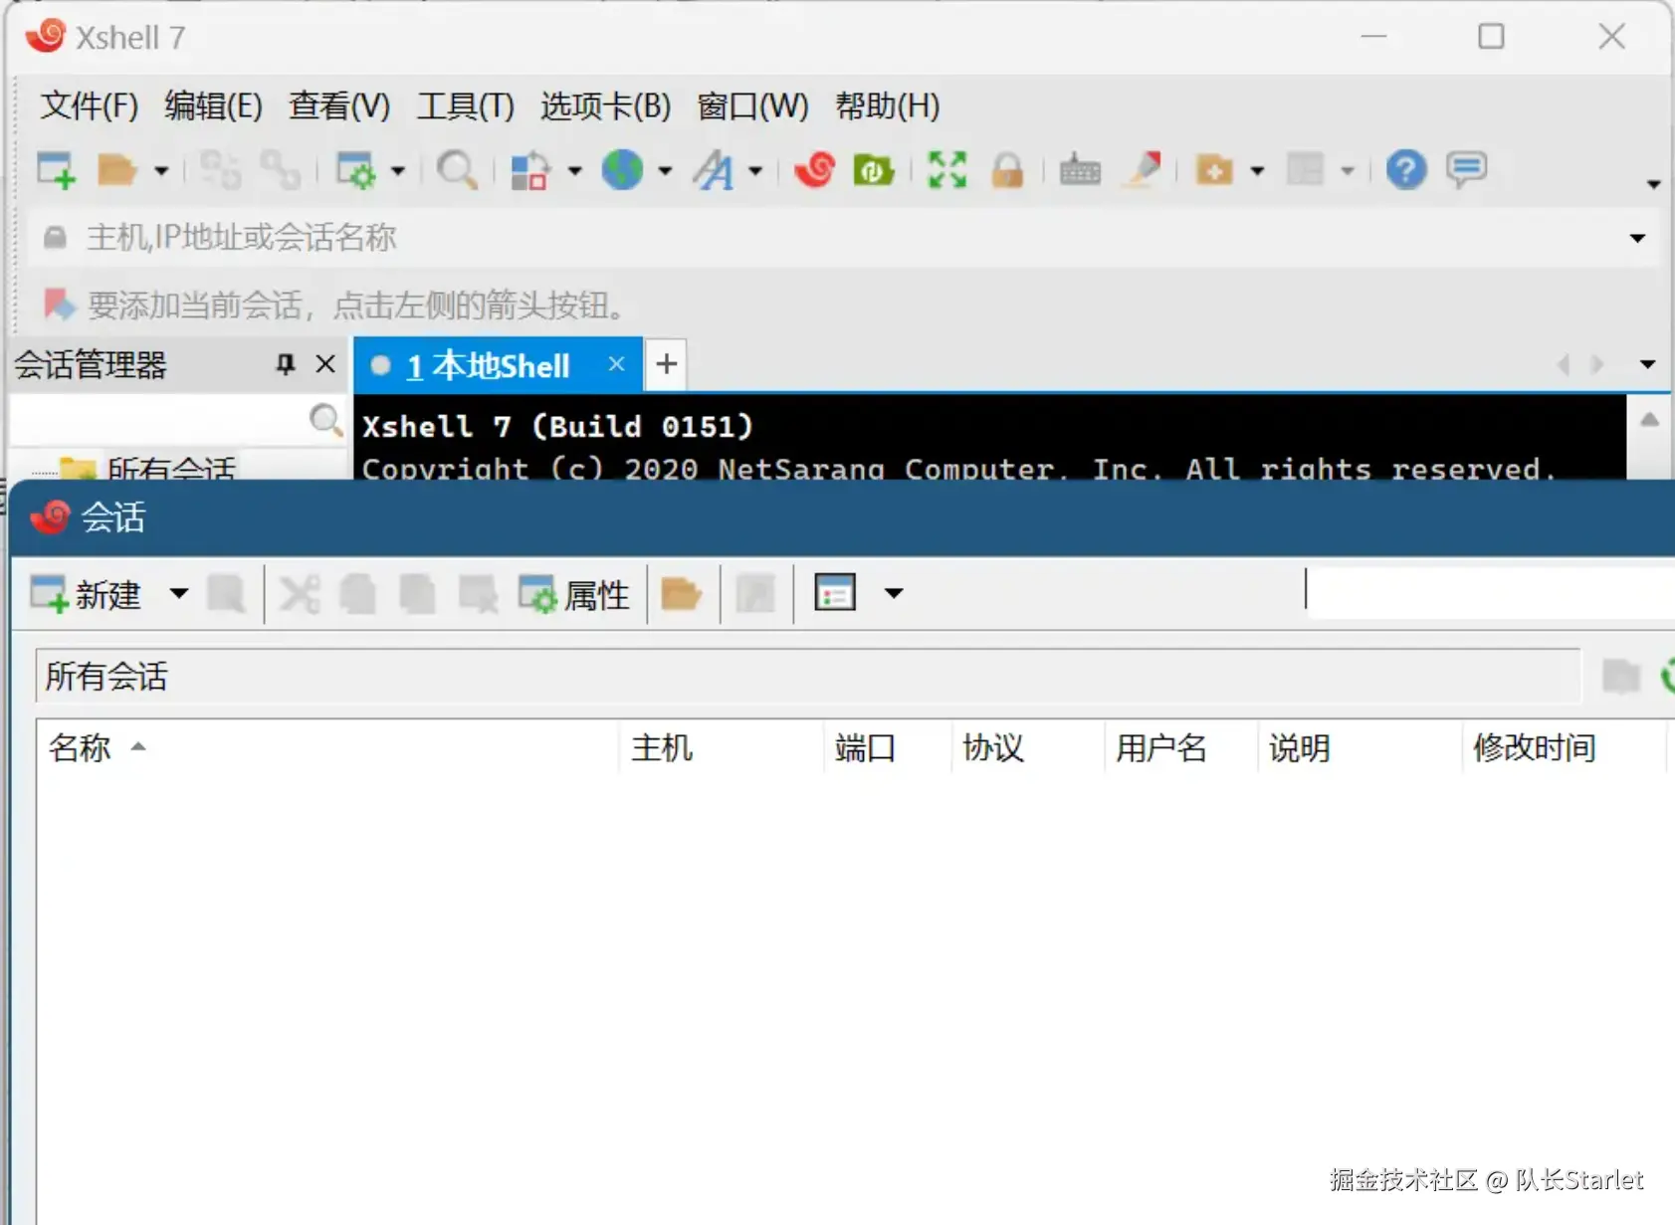Viewport: 1675px width, 1225px height.
Task: Create a new session from the main toolbar
Action: tap(57, 170)
